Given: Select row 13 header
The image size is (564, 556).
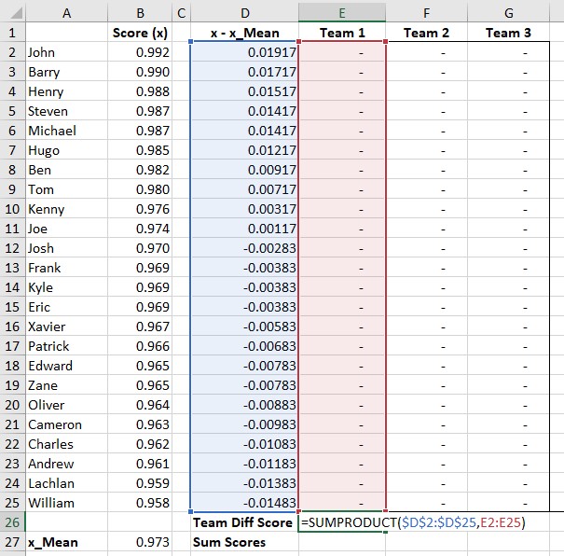Looking at the screenshot, I should point(12,268).
